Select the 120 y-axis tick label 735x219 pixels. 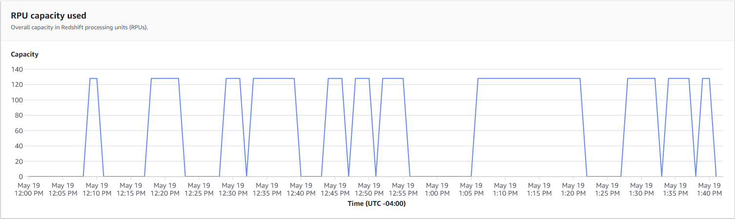(x=17, y=84)
